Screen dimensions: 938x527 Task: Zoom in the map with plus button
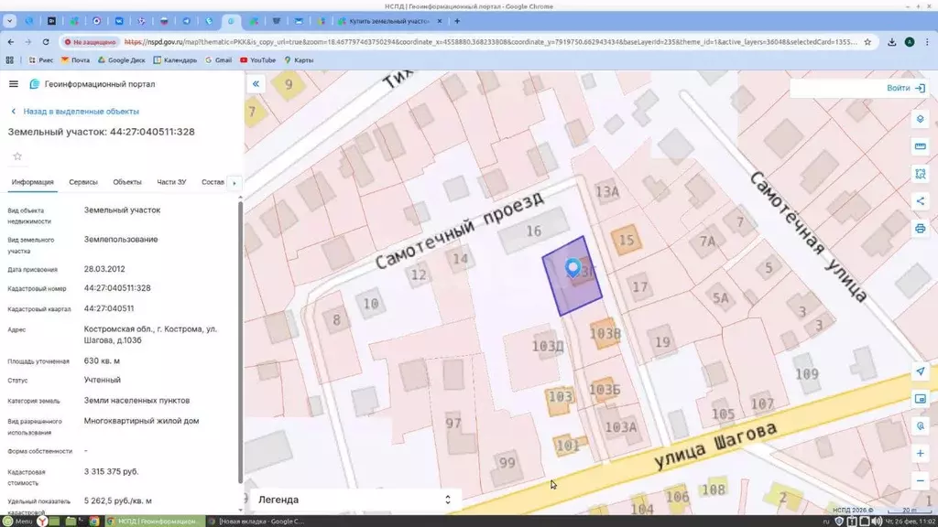(x=921, y=454)
